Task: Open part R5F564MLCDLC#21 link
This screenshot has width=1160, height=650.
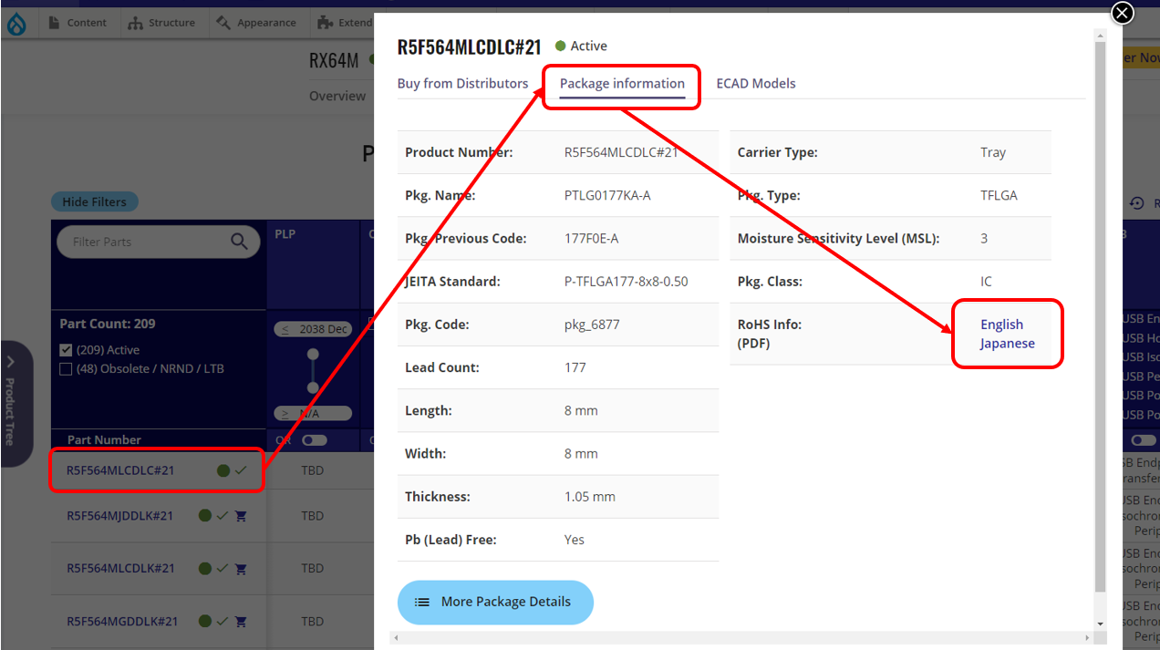Action: click(x=120, y=470)
